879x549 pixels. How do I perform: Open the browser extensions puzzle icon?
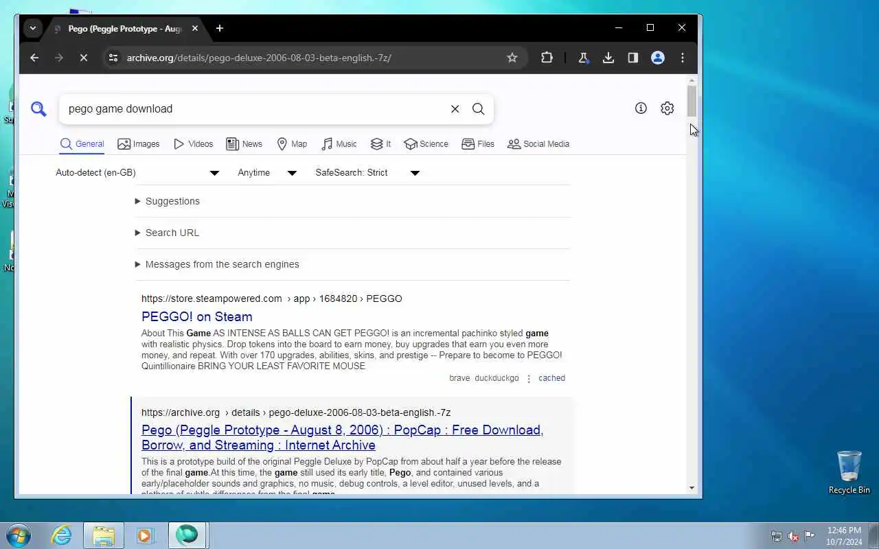click(547, 58)
